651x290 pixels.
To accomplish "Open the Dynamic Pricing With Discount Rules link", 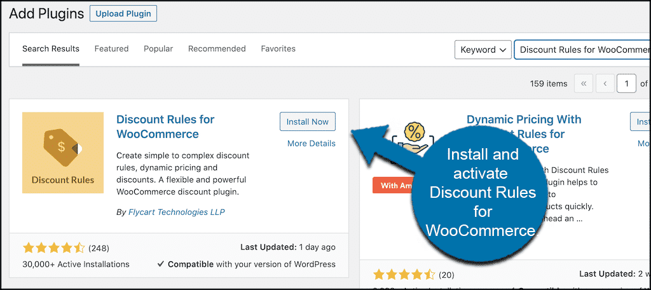I will tap(524, 120).
